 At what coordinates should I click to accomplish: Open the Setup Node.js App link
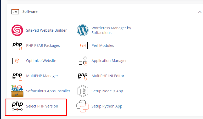(107, 91)
